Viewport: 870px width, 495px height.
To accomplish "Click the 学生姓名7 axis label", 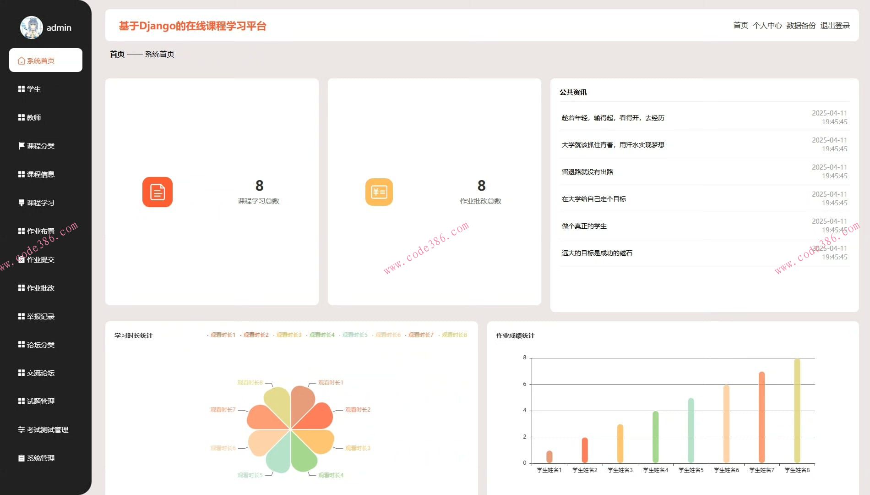I will pos(762,470).
